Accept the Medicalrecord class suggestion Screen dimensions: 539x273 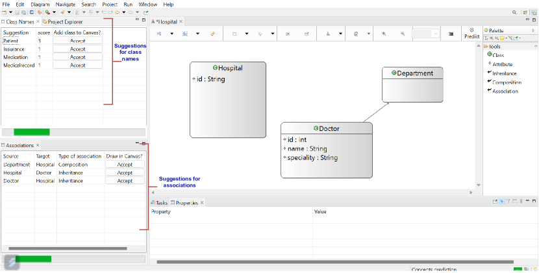coord(78,65)
